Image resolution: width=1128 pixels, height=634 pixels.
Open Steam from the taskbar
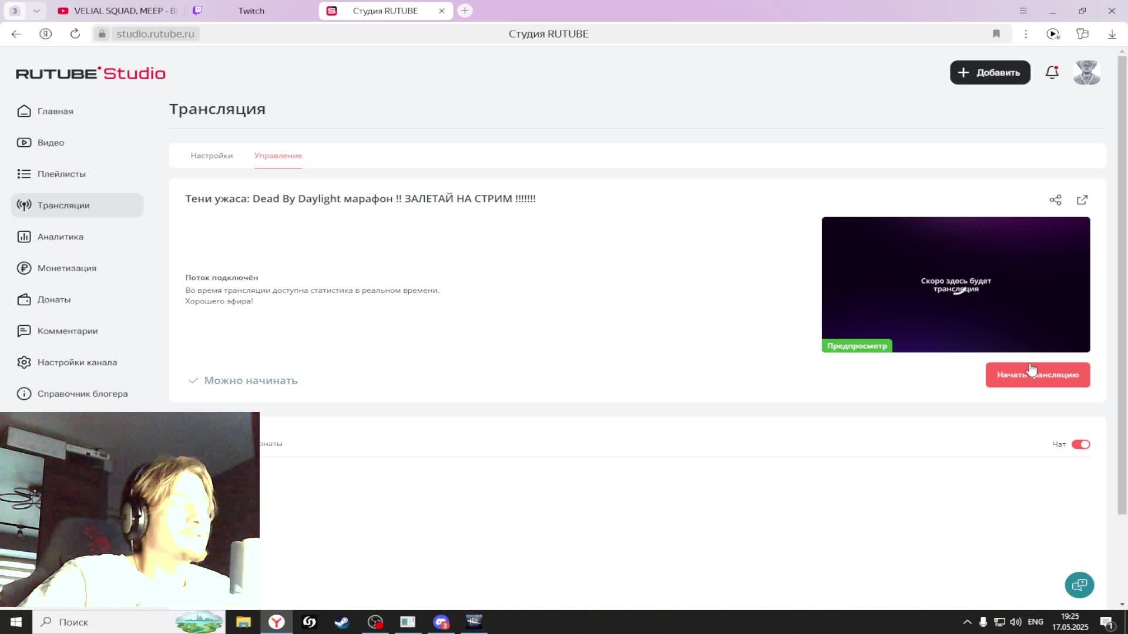[342, 622]
